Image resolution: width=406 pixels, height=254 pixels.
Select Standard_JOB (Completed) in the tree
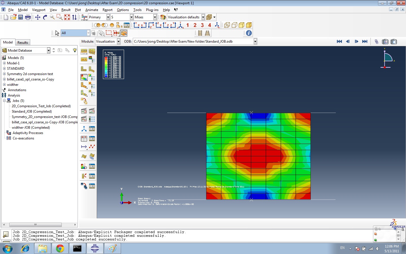32,111
